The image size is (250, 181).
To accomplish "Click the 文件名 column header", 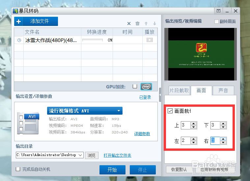I will click(52, 32).
